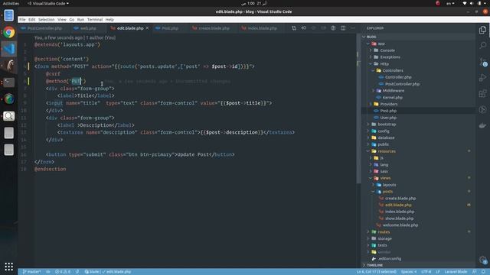This screenshot has width=490, height=275.
Task: Open image viewer magnifier dock icon
Action: pos(9,116)
